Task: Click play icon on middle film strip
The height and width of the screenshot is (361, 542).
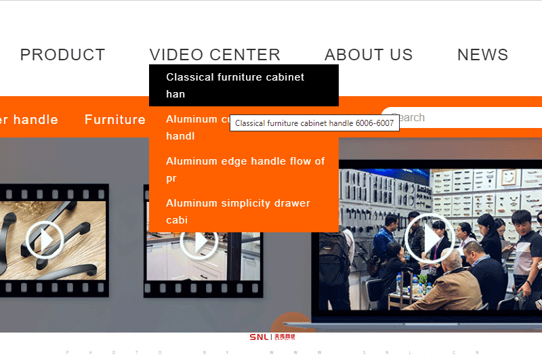Action: [x=199, y=242]
